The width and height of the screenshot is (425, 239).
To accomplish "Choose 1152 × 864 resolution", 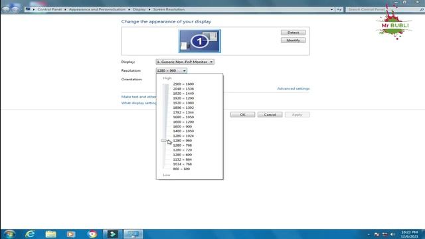I will [182, 159].
